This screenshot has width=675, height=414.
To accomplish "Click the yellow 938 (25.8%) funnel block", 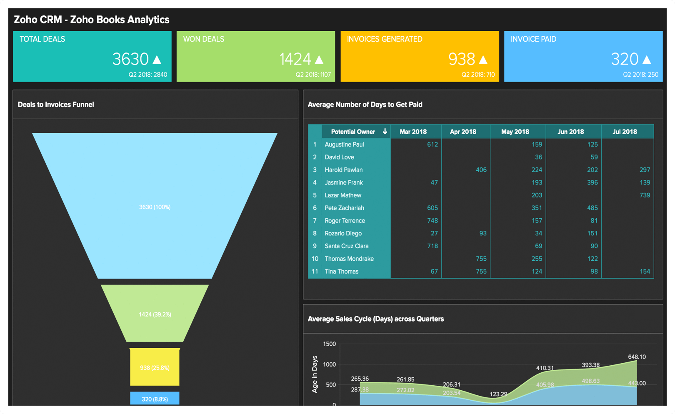I will [x=155, y=368].
